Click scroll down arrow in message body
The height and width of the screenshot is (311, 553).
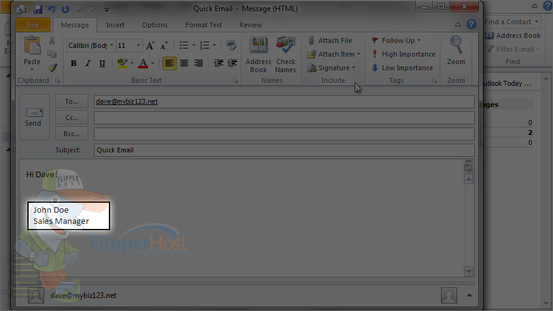coord(468,271)
